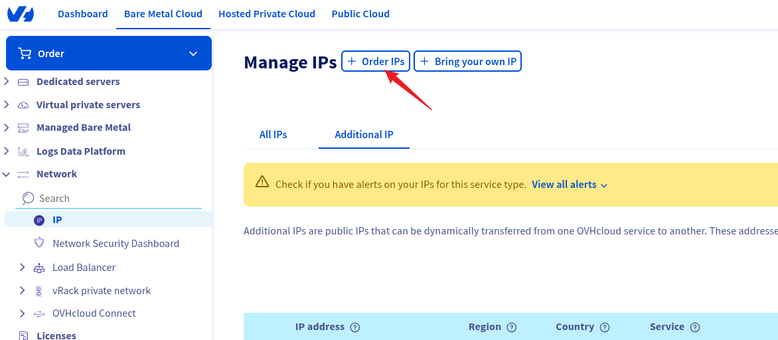
Task: Expand vRack private network item
Action: pos(22,290)
